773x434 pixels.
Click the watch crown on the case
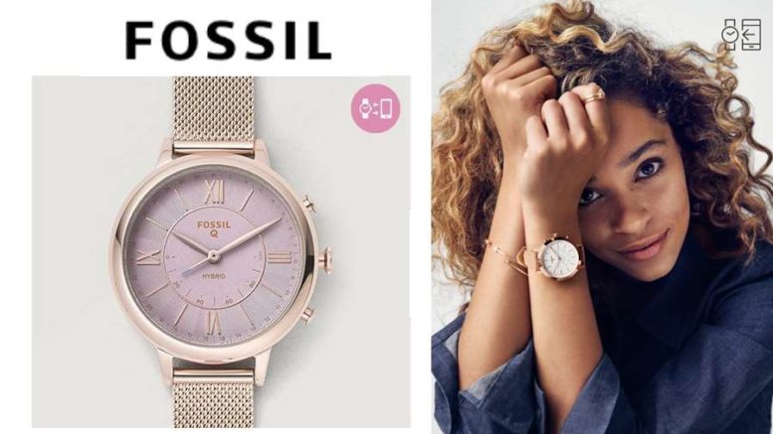325,258
